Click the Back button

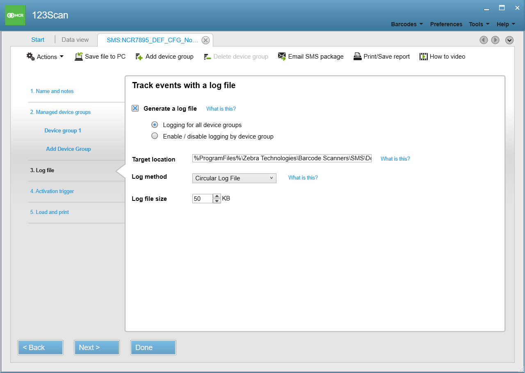click(x=41, y=348)
